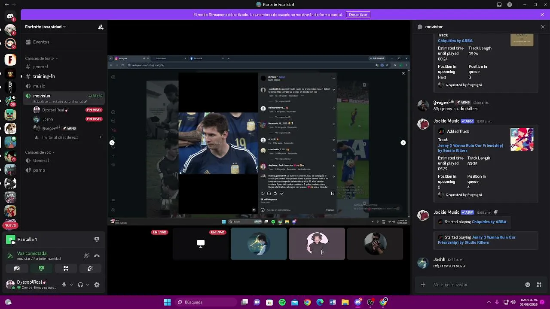Click Desactivar streamer mode button
This screenshot has height=309, width=550.
pyautogui.click(x=358, y=15)
